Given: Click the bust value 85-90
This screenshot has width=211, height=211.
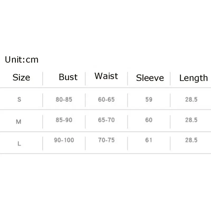Looking at the screenshot, I should coord(64,120).
